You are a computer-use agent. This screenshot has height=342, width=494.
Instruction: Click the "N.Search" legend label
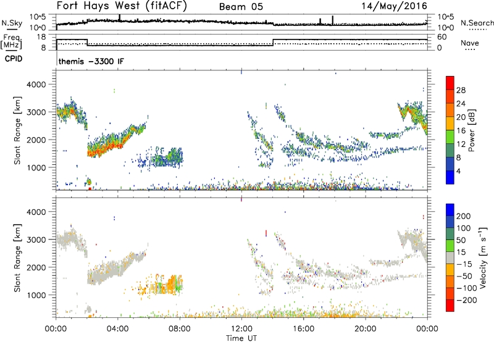tap(477, 23)
